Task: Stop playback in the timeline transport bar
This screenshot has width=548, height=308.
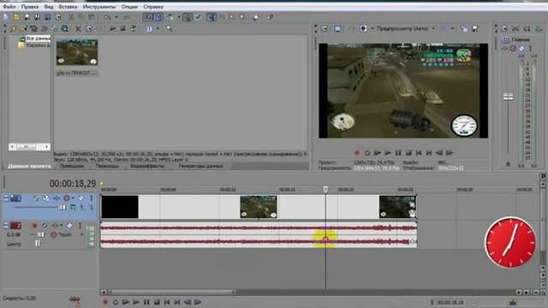Action: (157, 302)
